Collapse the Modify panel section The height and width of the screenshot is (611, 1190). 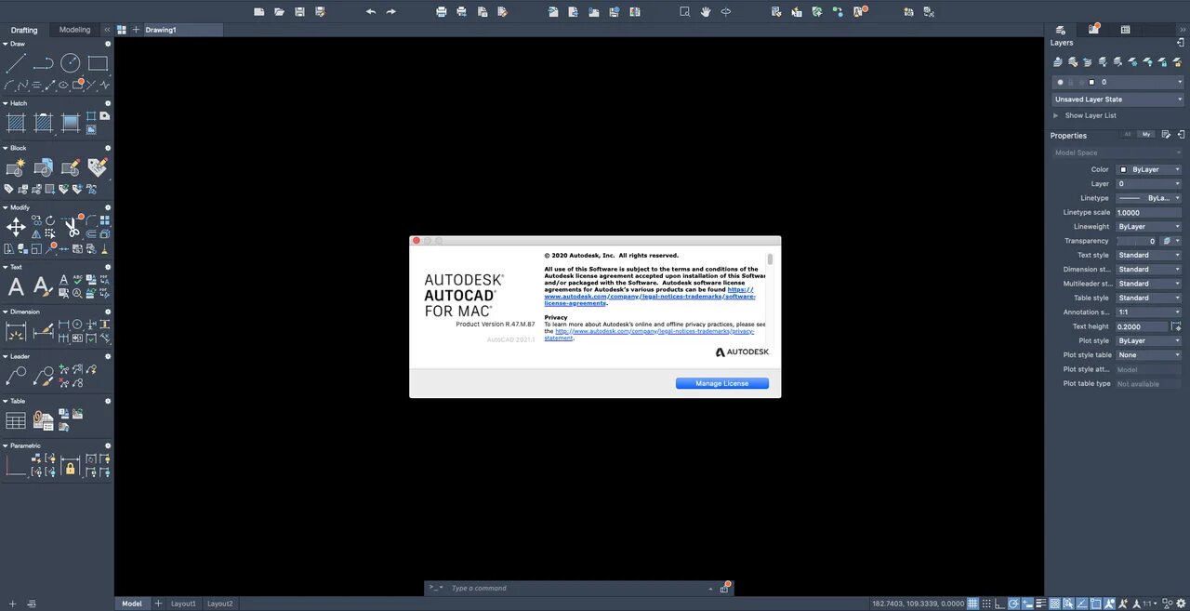[4, 207]
